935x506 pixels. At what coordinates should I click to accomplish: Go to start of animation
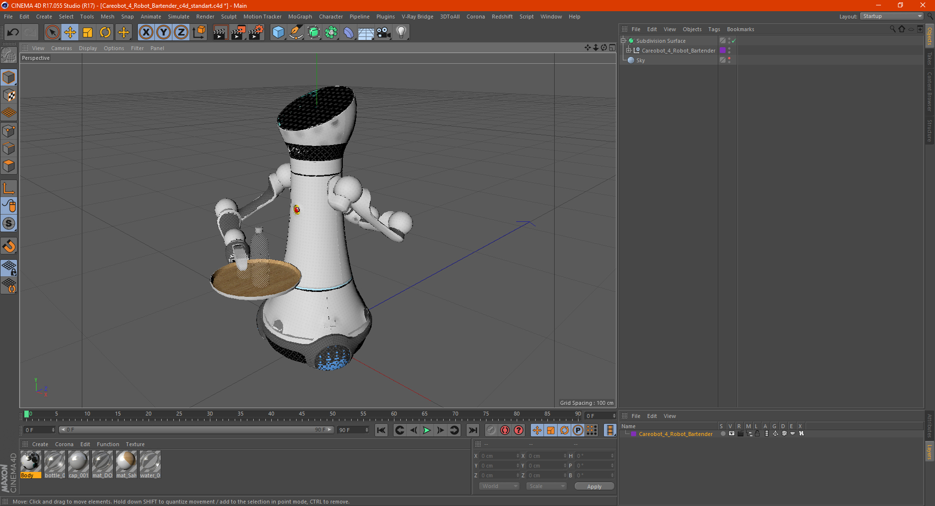point(381,430)
